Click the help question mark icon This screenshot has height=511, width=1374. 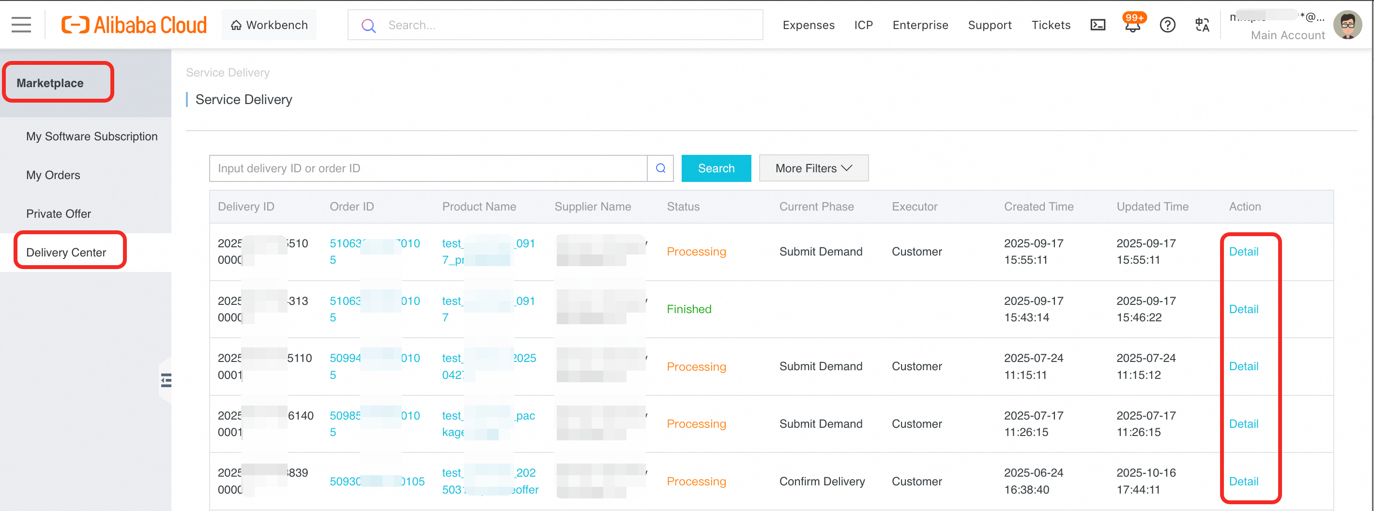(1168, 25)
